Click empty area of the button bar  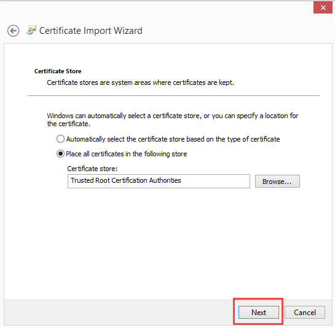(117, 313)
